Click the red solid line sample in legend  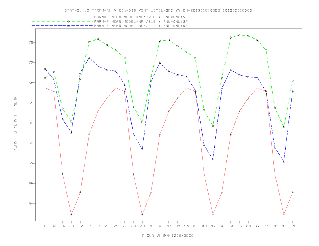pos(62,17)
